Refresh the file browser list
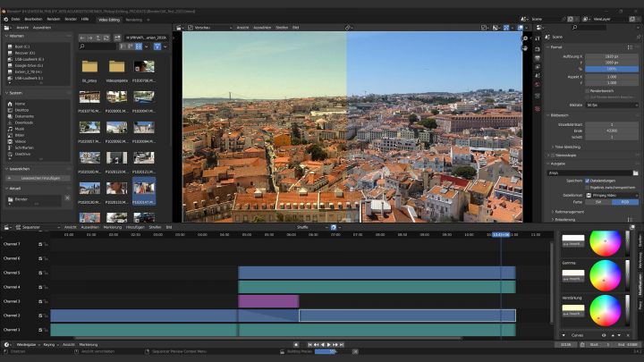 pos(106,38)
